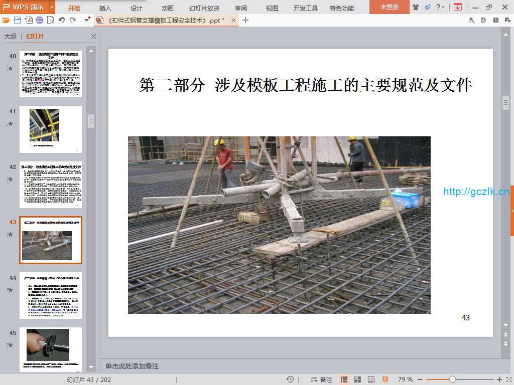Switch to slide sorter view
The image size is (514, 385).
click(x=358, y=379)
